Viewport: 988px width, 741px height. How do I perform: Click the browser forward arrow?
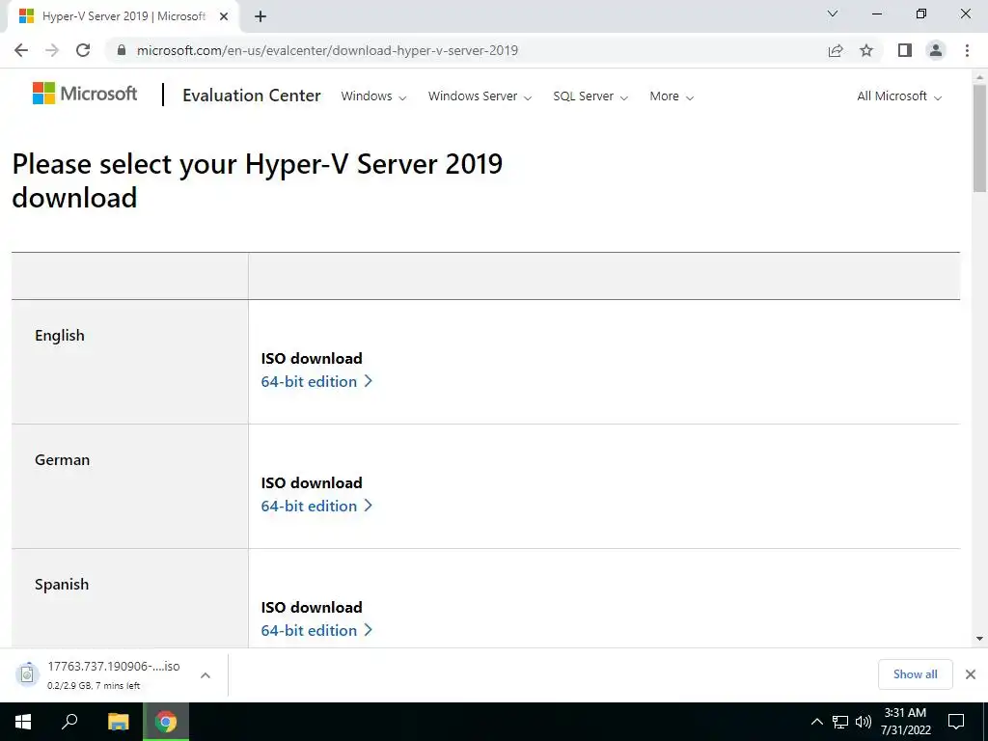tap(52, 50)
